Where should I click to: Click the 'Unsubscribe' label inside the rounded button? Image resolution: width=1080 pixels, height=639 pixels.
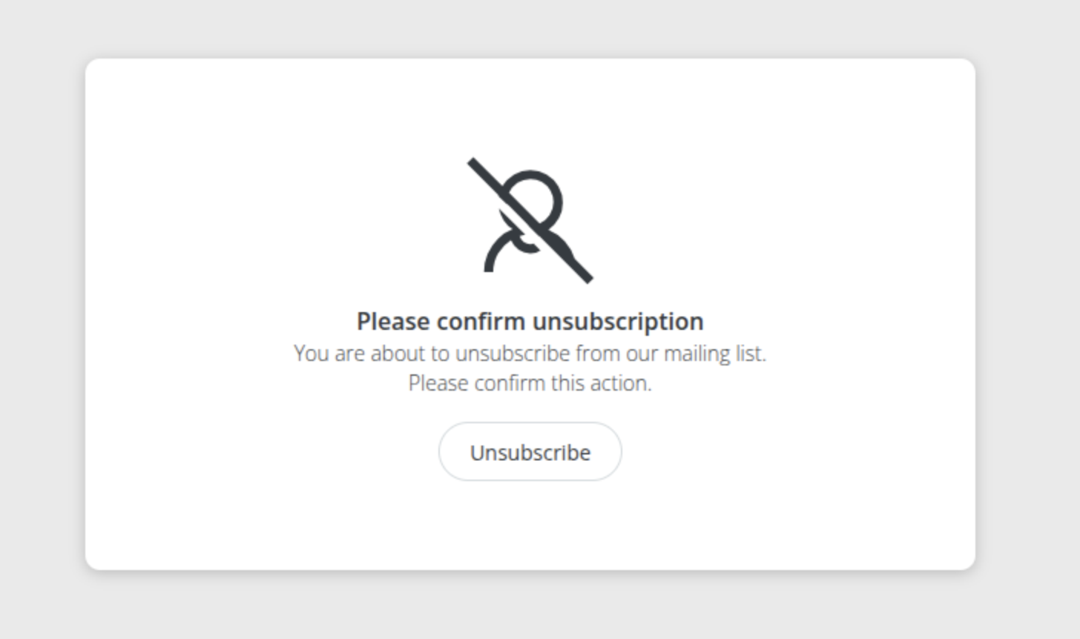point(530,452)
